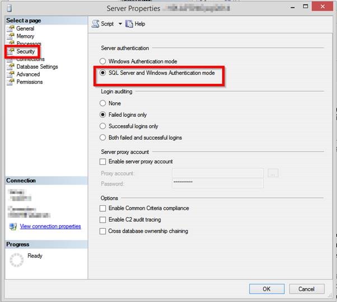Image resolution: width=337 pixels, height=302 pixels.
Task: Dismiss dialog with Cancel button
Action: pos(307,289)
